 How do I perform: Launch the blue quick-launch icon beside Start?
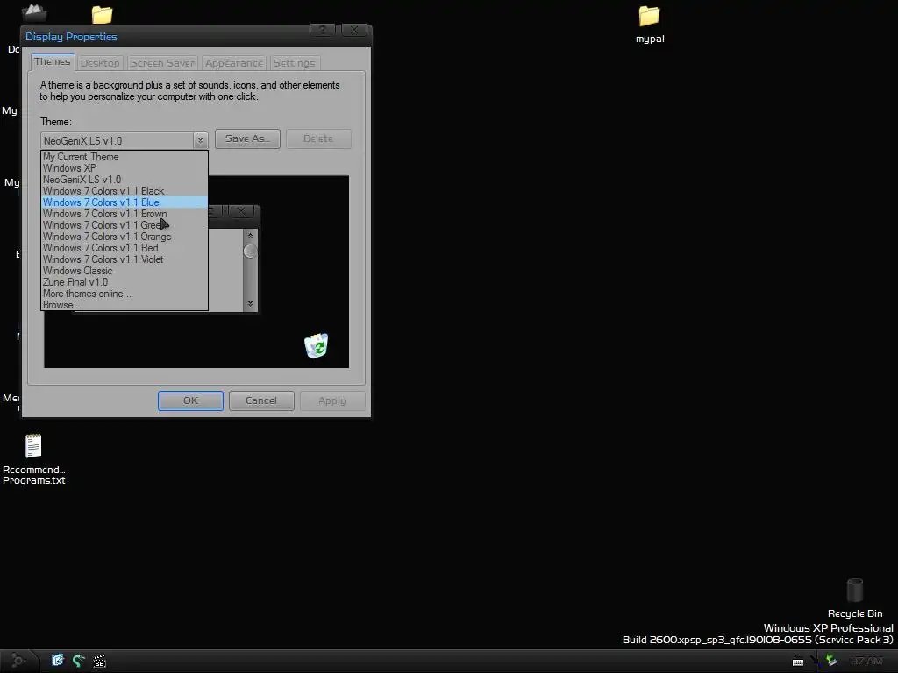57,661
